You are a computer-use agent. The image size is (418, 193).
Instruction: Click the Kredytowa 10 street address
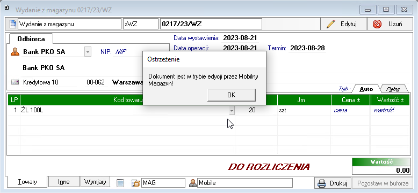pos(41,82)
